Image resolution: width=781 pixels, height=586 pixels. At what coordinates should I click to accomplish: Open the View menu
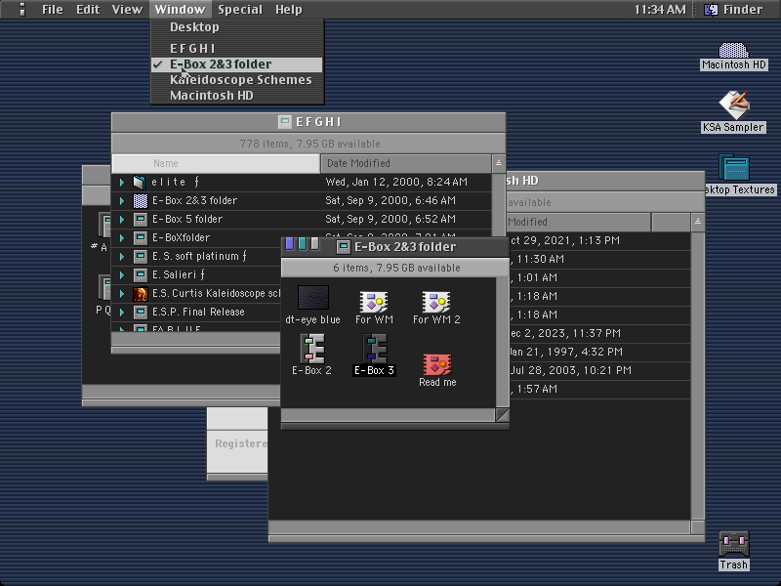(x=127, y=10)
